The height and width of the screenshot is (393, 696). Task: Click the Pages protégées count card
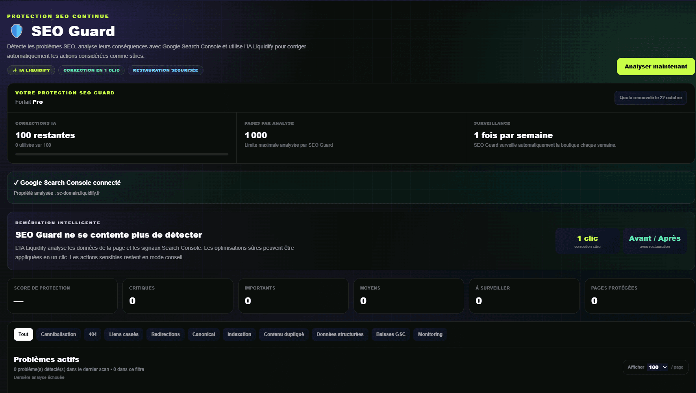pos(640,296)
